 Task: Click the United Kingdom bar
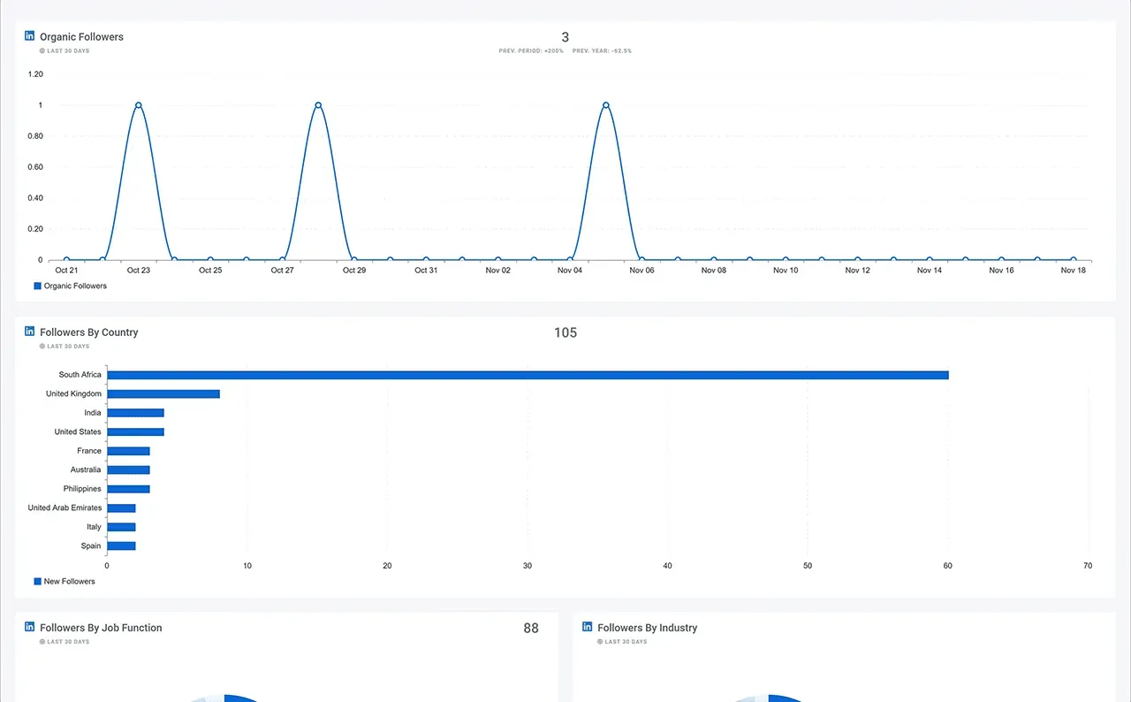163,393
